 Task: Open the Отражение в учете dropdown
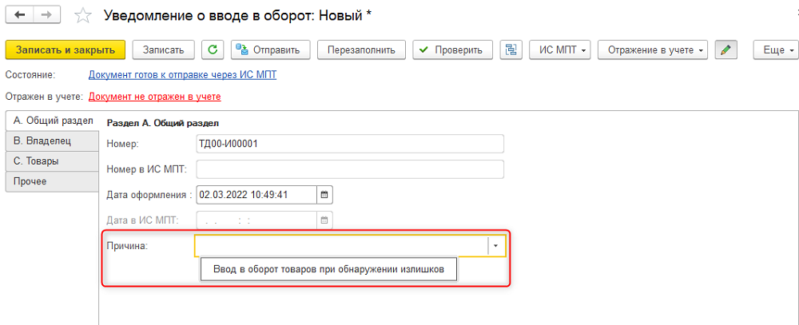(x=653, y=50)
